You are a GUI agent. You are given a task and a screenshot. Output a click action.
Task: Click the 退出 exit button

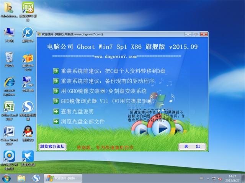192,146
